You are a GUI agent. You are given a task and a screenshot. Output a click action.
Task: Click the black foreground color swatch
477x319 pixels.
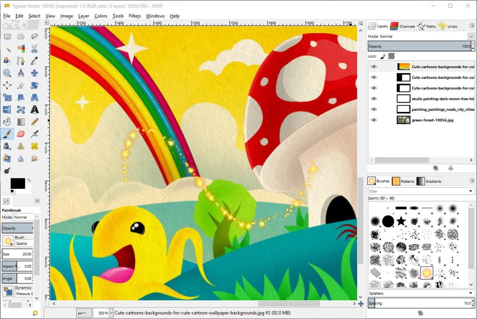(17, 183)
